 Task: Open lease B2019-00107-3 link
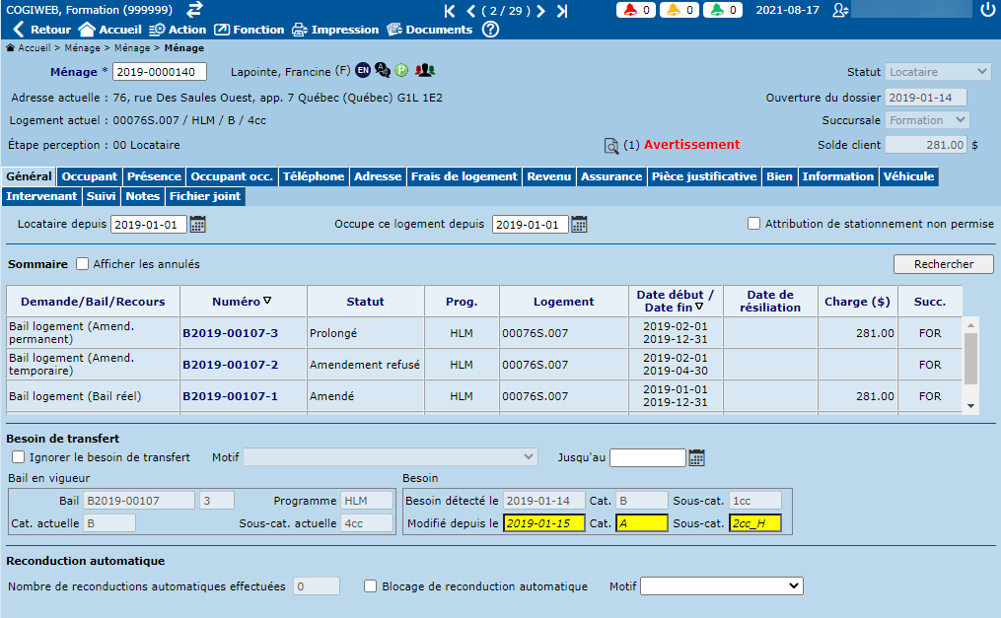tap(230, 333)
